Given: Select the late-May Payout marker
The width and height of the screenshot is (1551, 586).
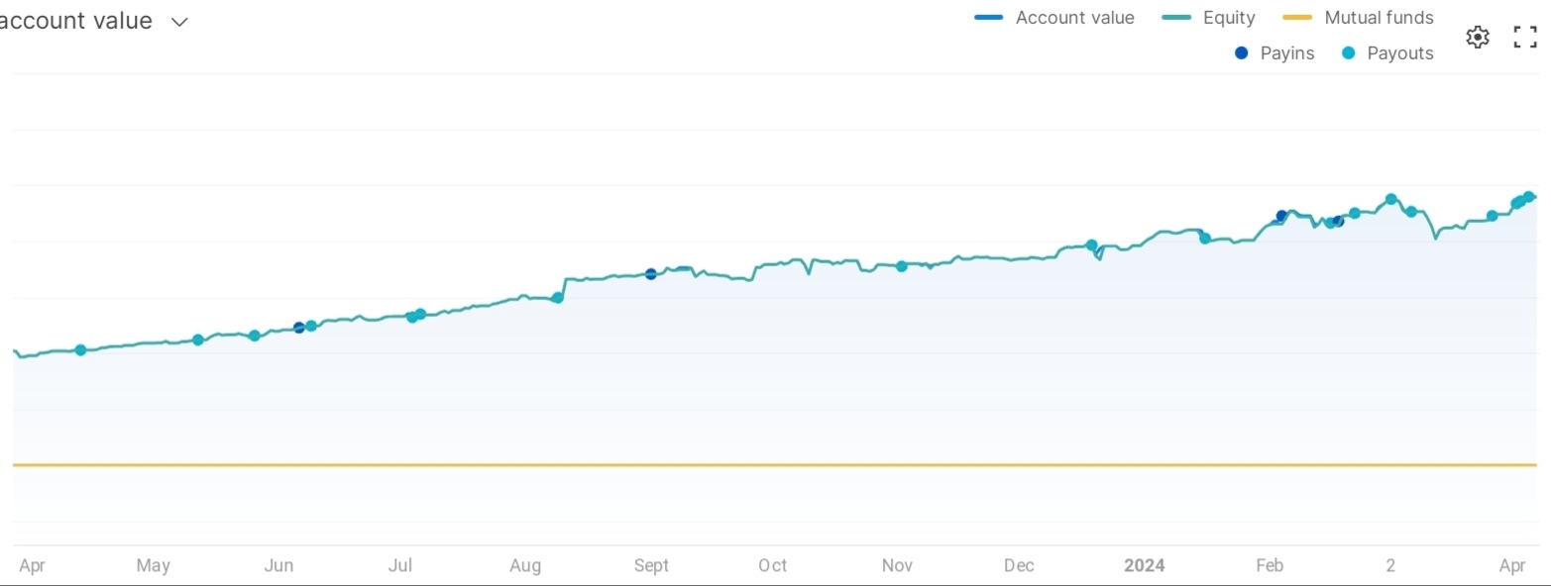Looking at the screenshot, I should coord(255,336).
